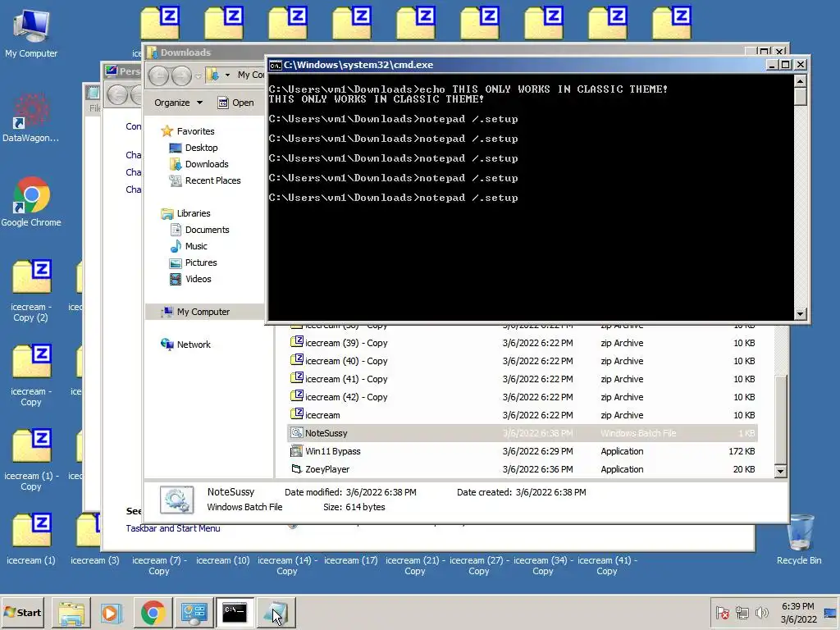Viewport: 840px width, 630px height.
Task: Launch Google Chrome from the desktop
Action: (x=31, y=202)
